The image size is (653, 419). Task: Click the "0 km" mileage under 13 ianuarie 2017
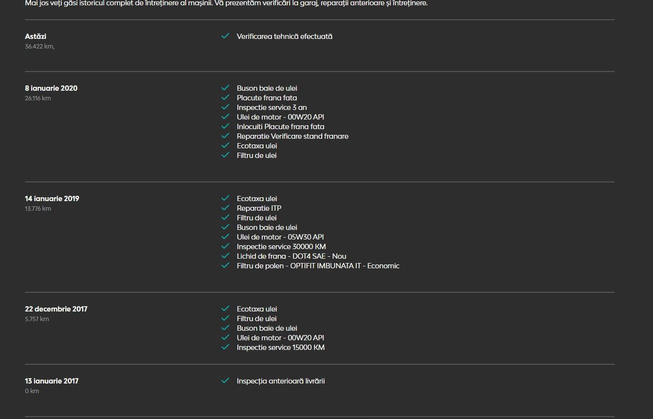pos(32,391)
